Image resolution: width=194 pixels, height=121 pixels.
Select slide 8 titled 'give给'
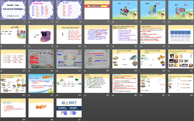13,34
